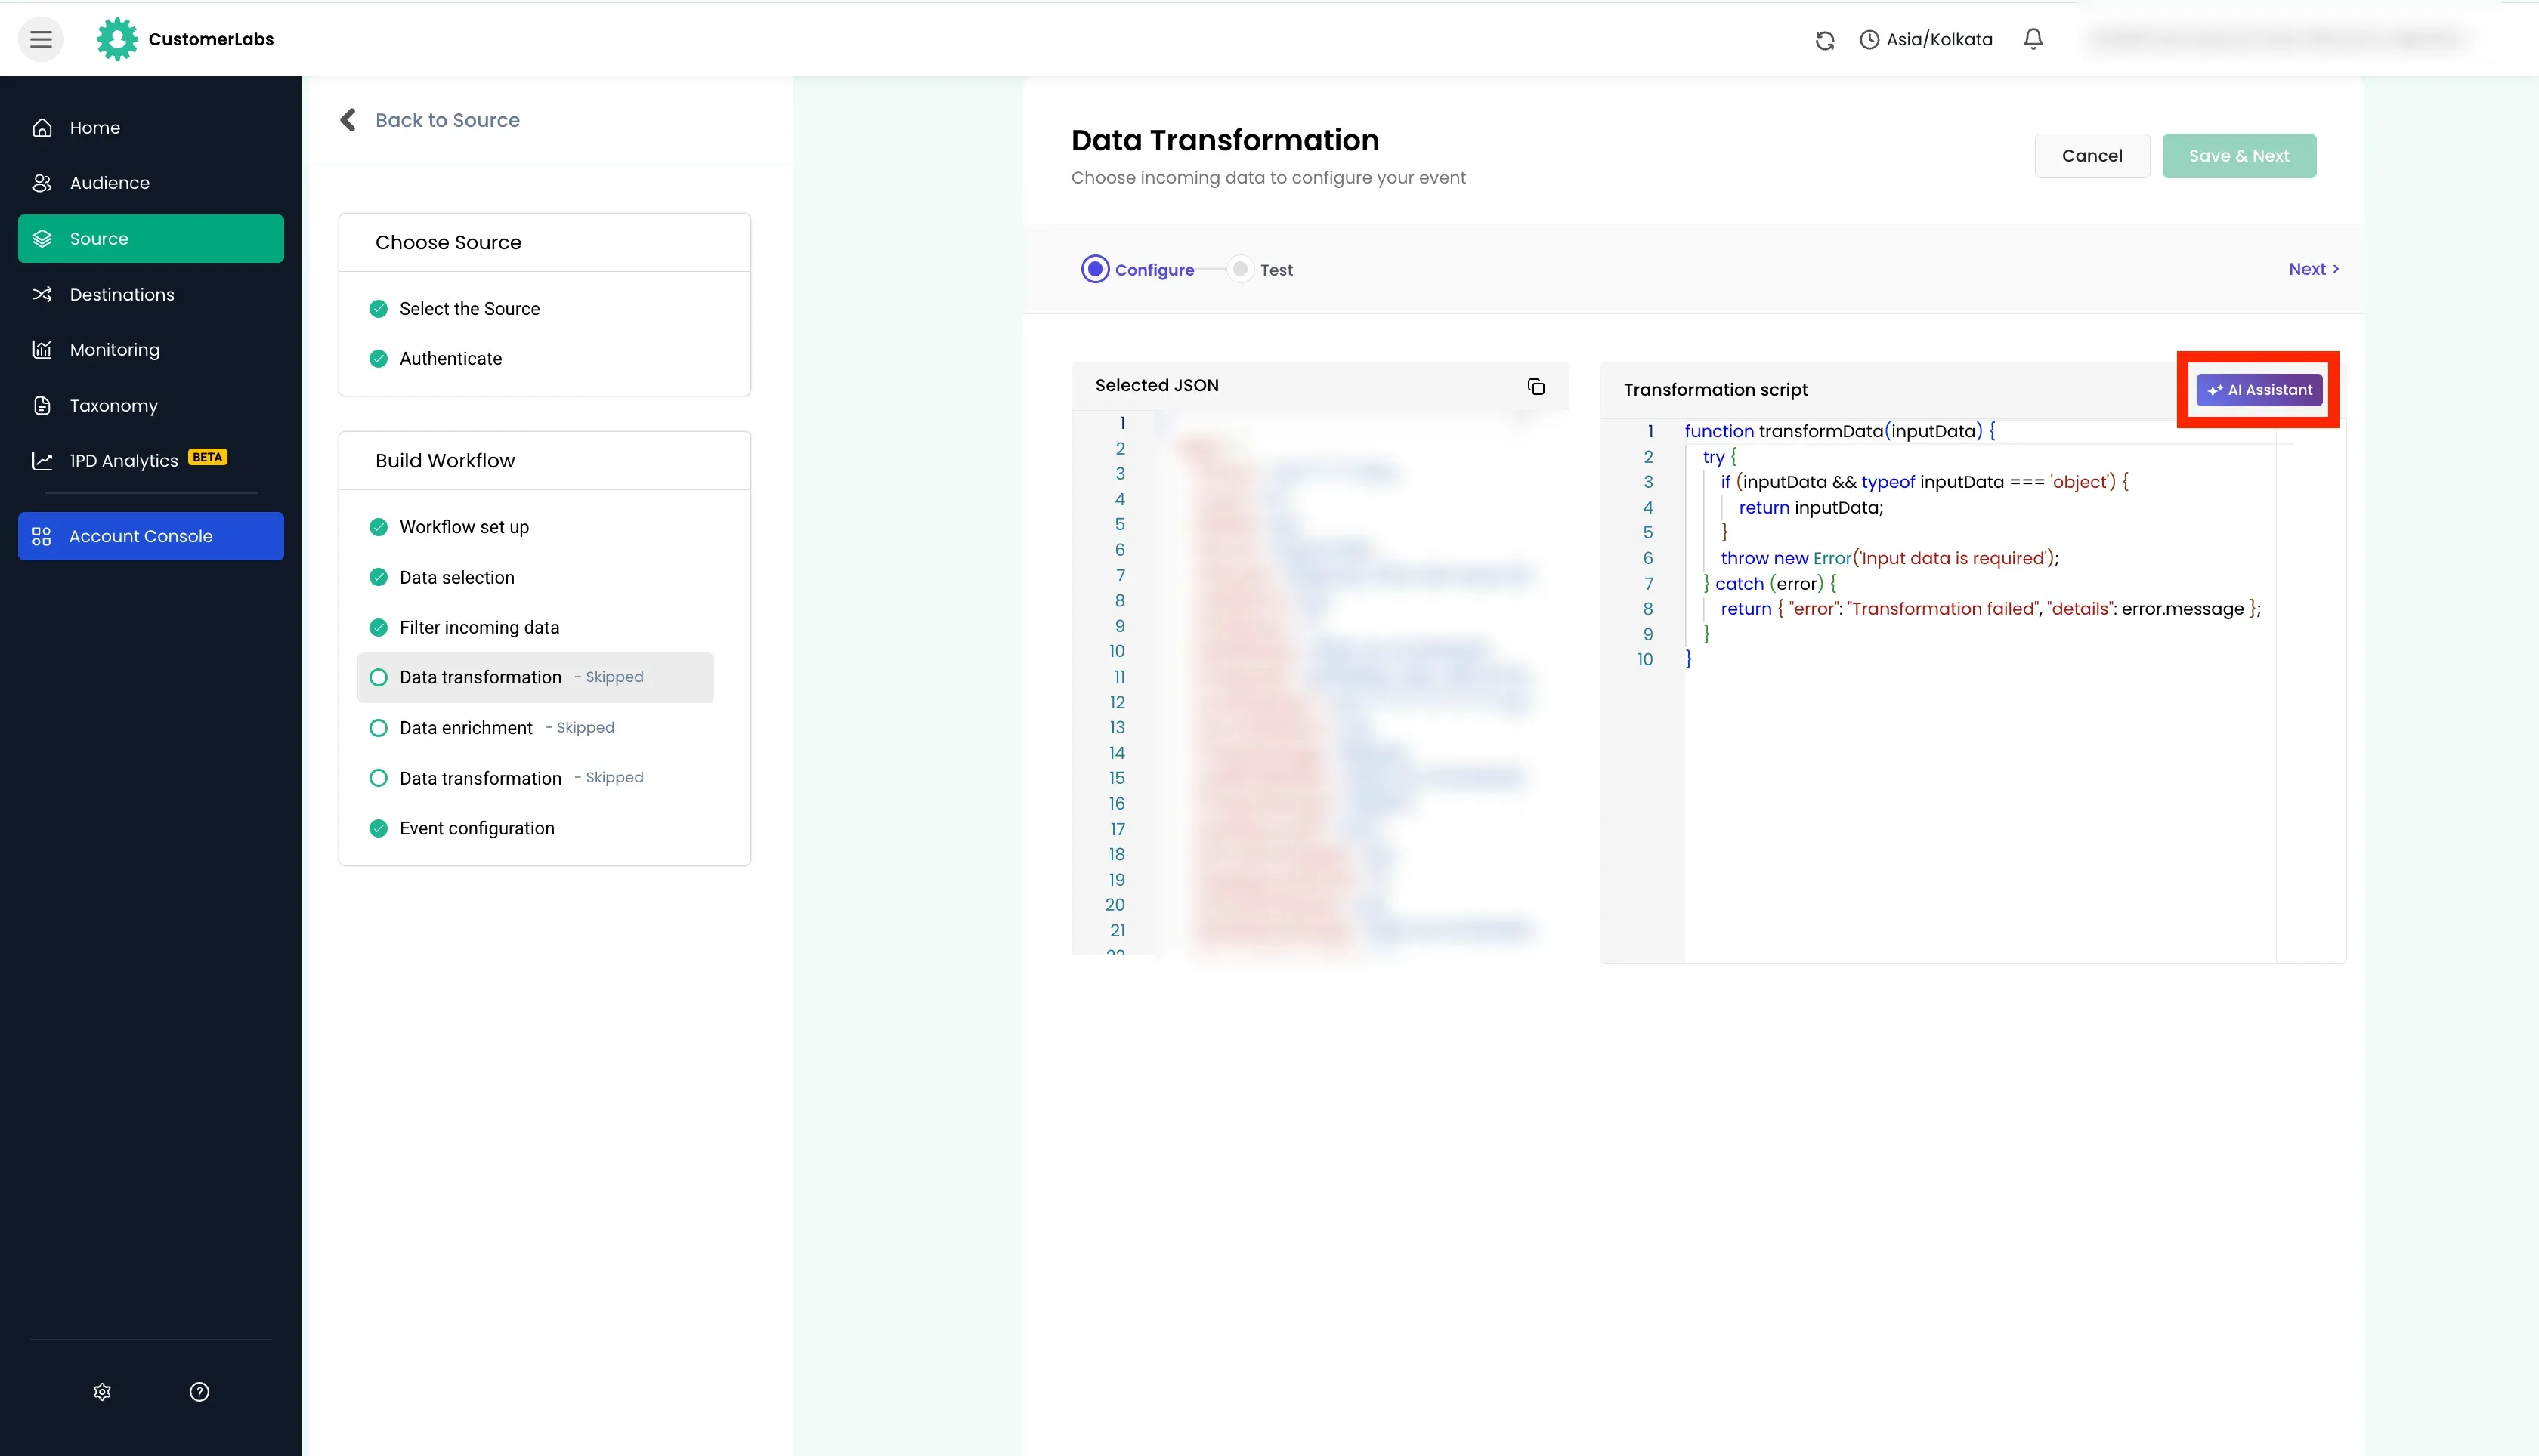Click the Audience people icon
2539x1456 pixels.
point(42,183)
